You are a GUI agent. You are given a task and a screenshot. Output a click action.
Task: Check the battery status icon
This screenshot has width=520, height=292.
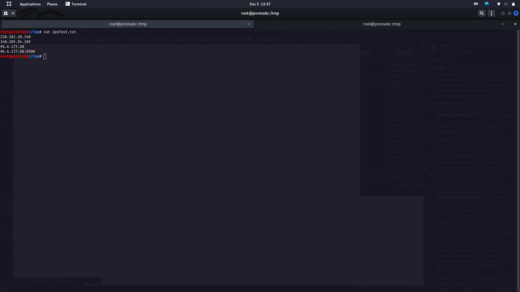tap(513, 4)
